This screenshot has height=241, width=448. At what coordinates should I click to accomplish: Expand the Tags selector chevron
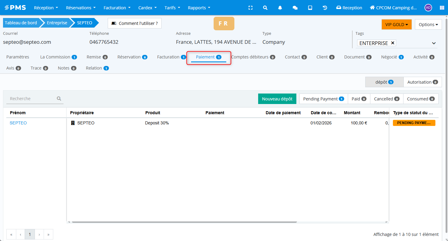[x=434, y=43]
